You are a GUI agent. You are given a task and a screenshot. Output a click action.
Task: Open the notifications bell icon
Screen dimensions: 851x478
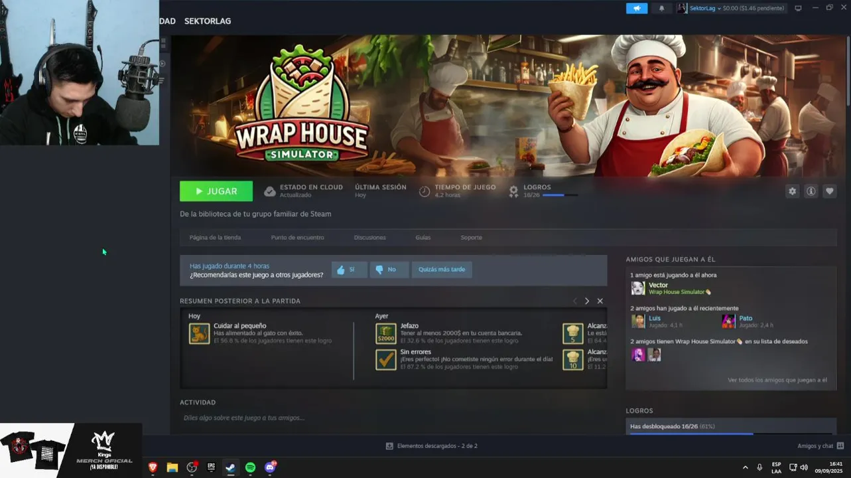coord(661,8)
